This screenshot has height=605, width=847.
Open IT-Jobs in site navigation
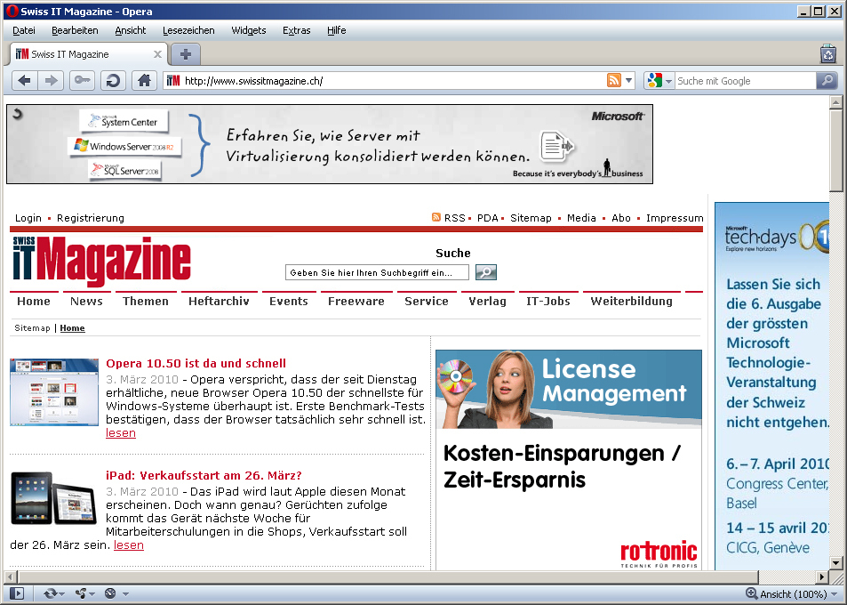click(548, 301)
